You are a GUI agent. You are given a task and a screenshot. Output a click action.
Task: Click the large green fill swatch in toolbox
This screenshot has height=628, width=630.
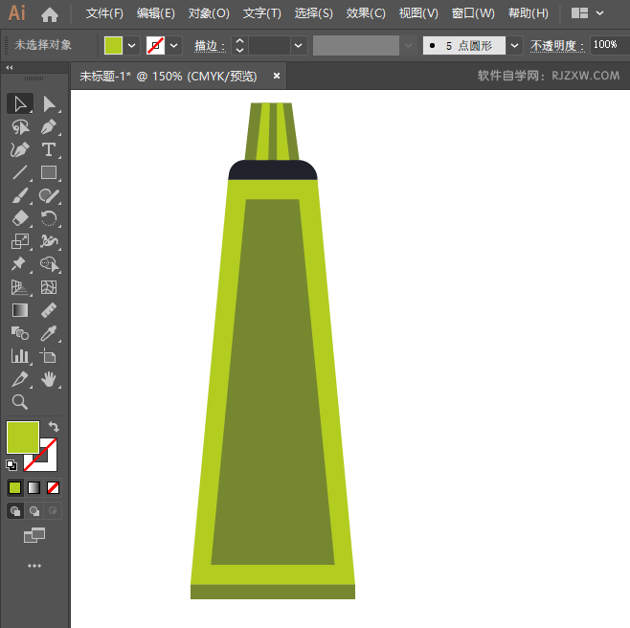coord(22,437)
